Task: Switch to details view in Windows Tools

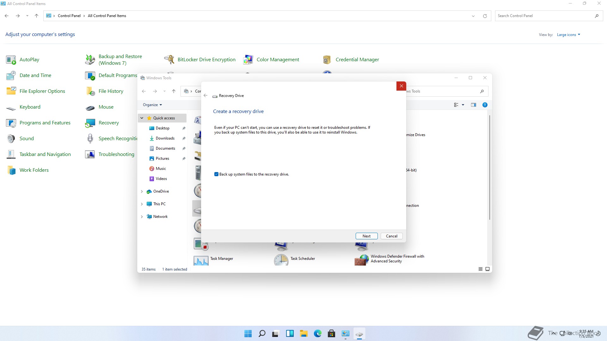Action: (480, 269)
